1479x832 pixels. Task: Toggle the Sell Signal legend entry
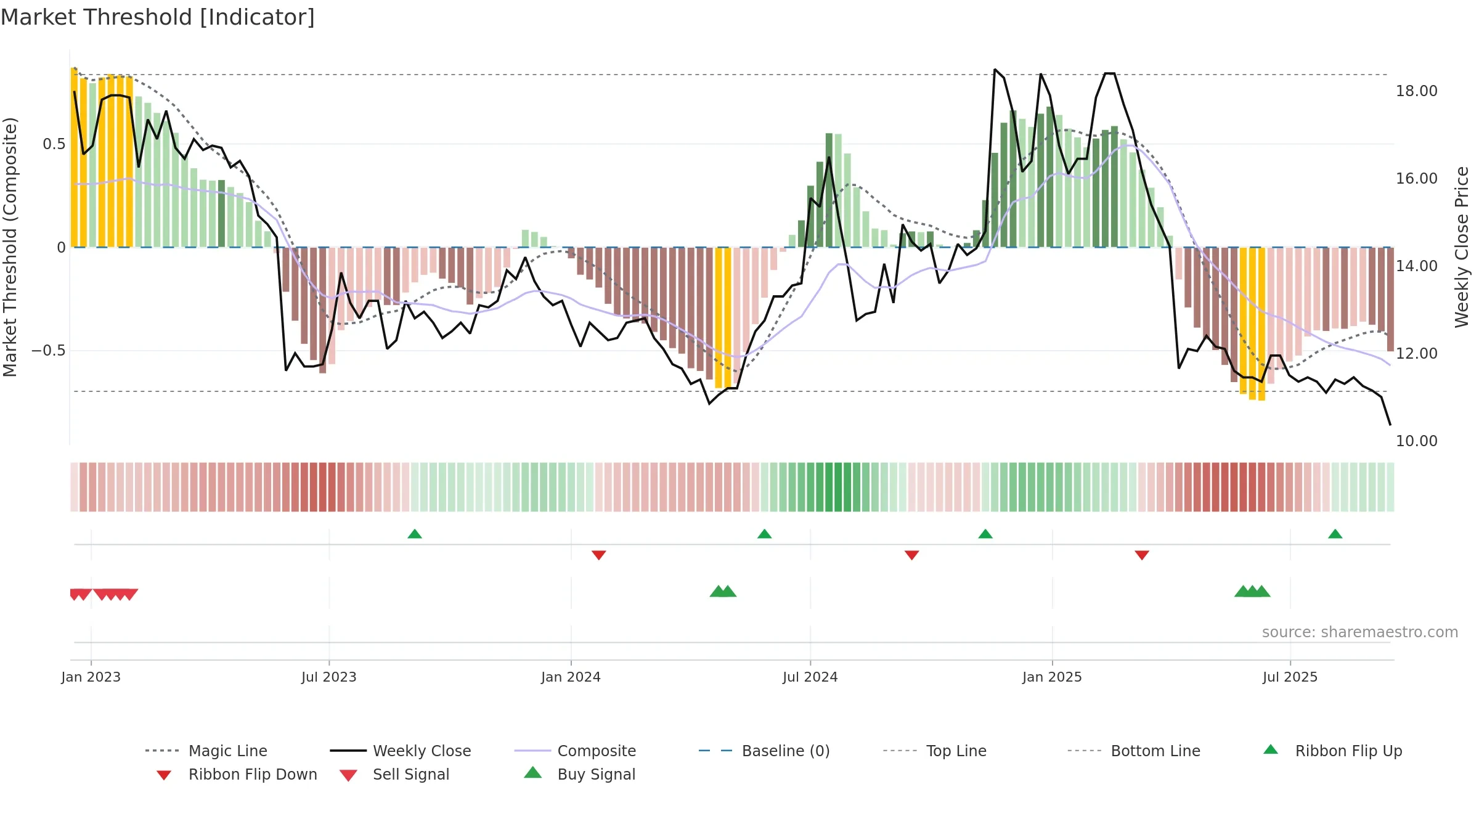click(394, 774)
